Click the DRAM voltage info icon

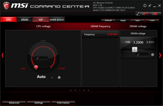(152, 55)
